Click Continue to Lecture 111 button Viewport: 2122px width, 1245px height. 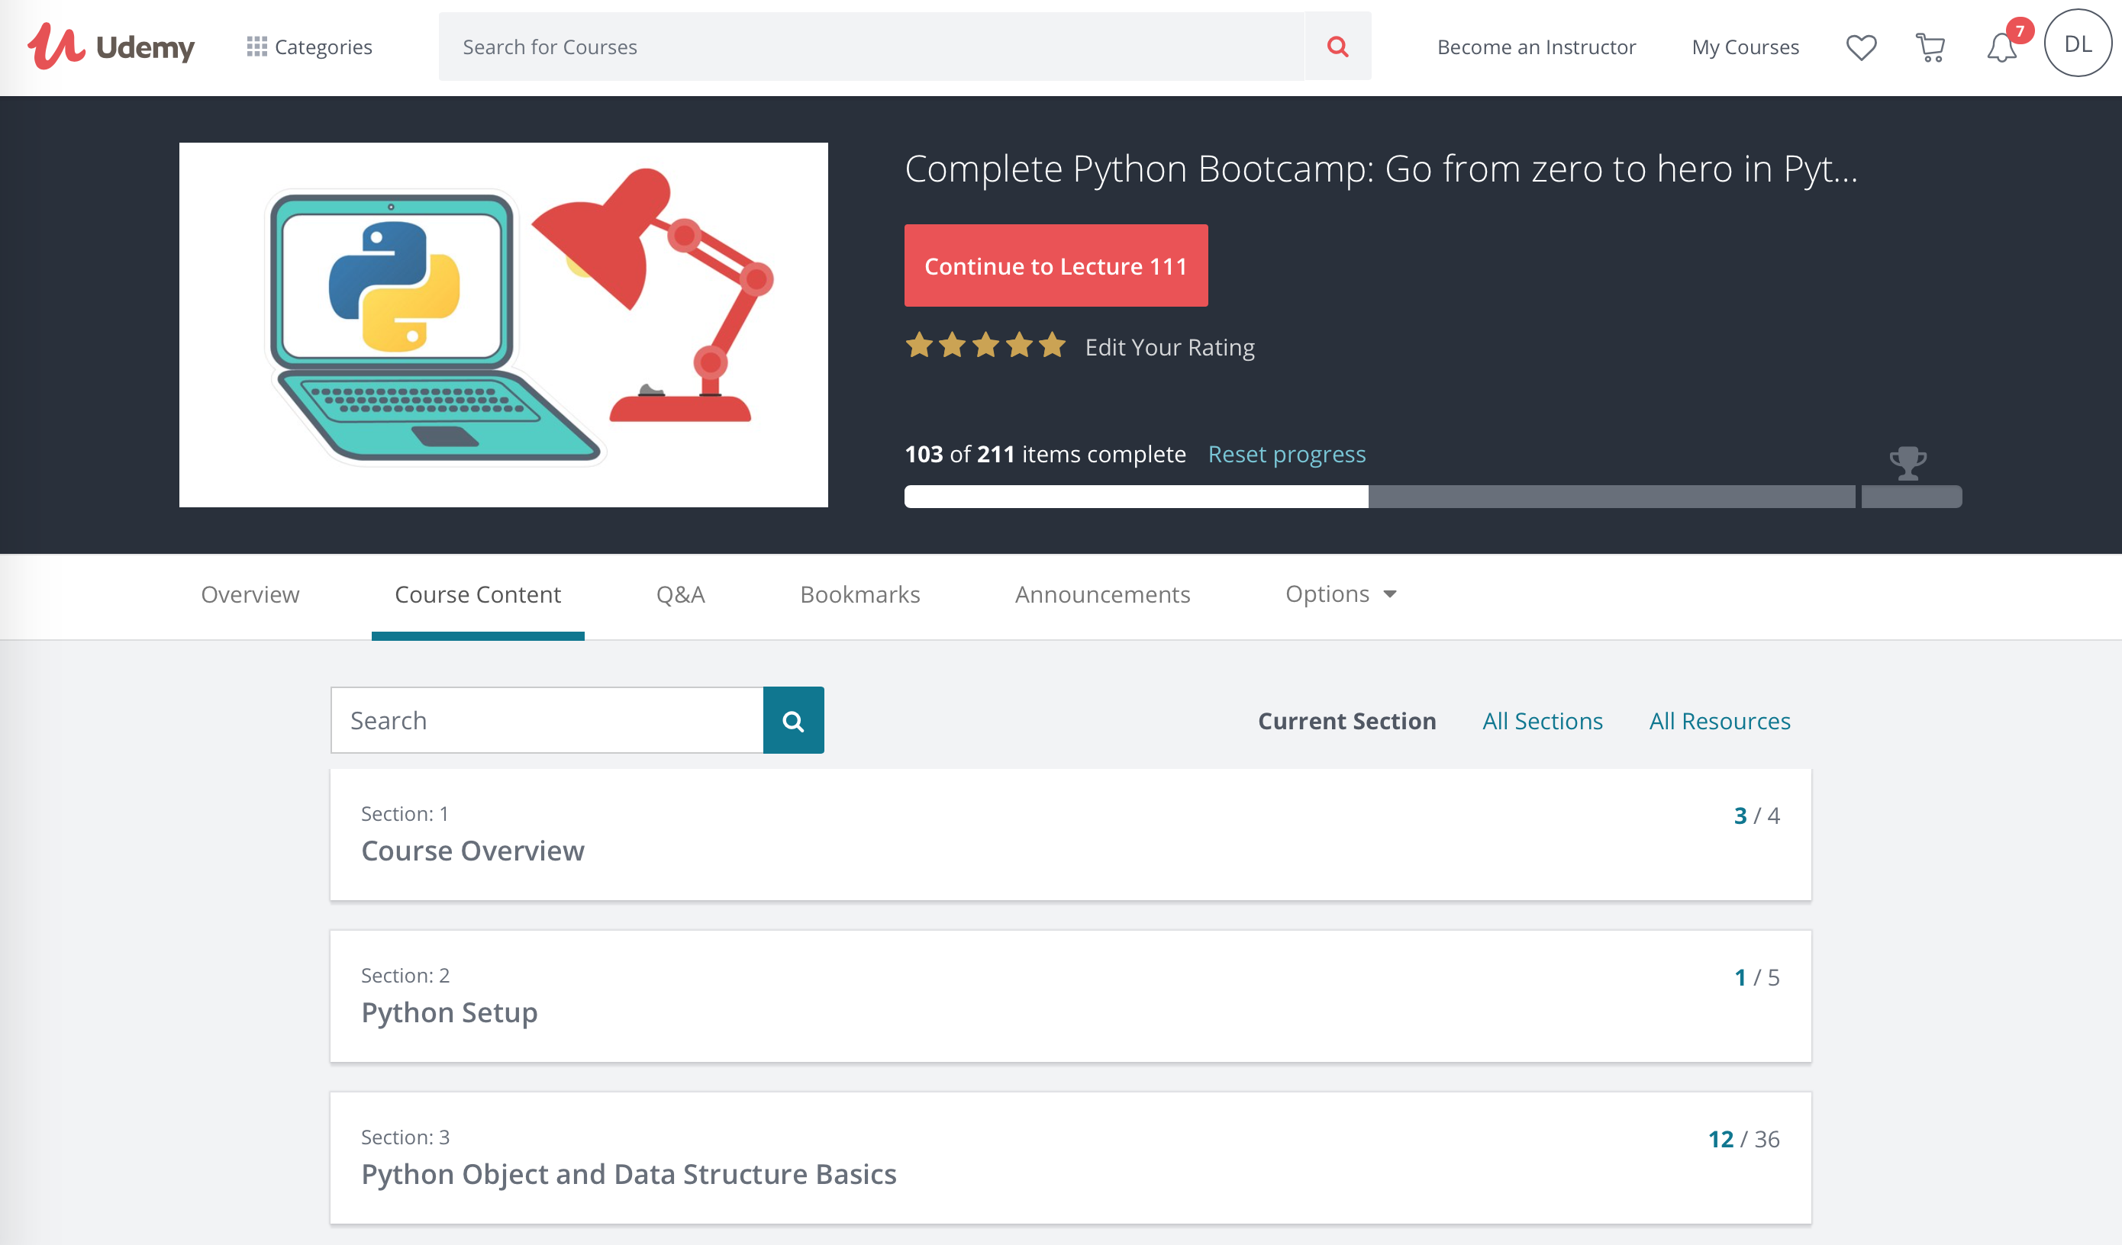[1056, 265]
